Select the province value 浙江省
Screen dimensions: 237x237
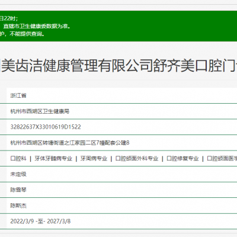click(x=18, y=95)
